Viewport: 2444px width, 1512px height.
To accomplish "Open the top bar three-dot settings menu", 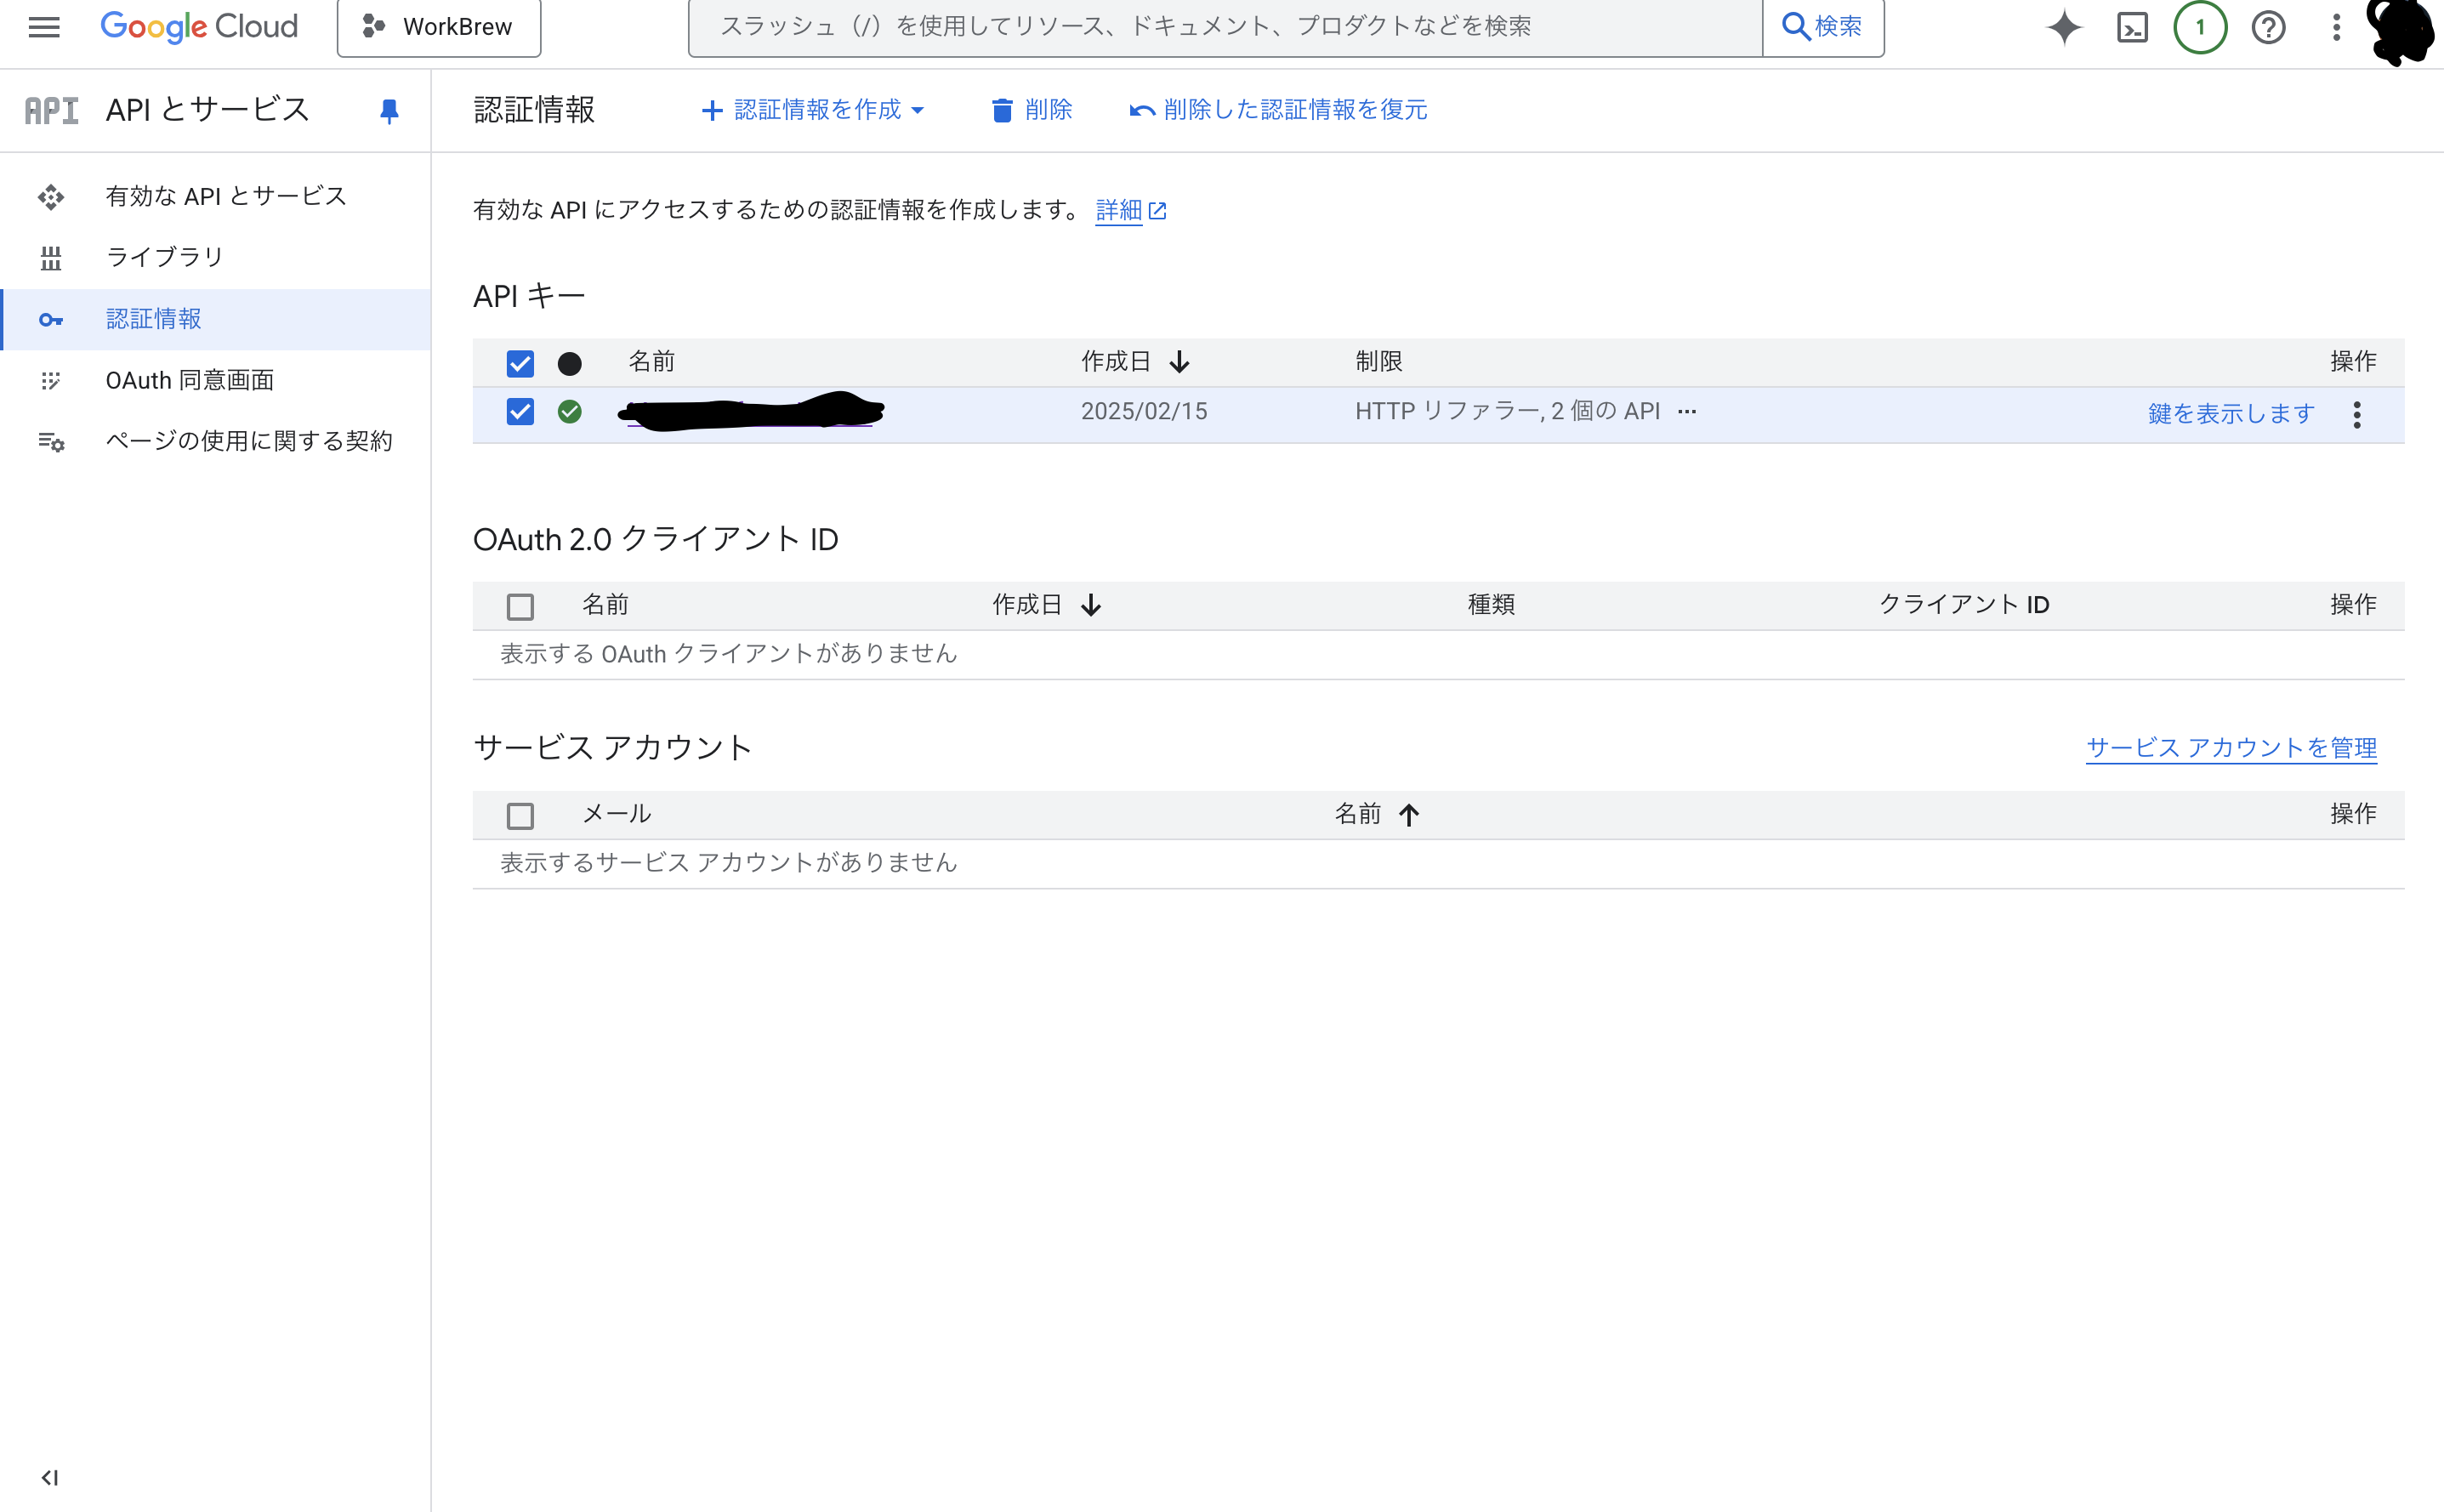I will [2336, 27].
